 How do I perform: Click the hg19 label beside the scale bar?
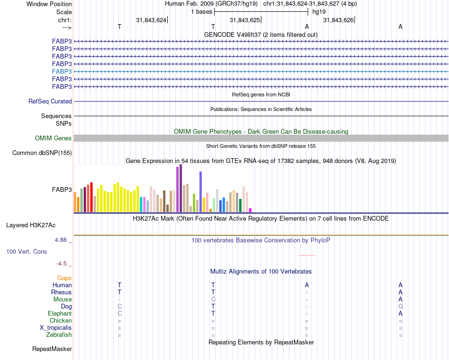[x=319, y=12]
